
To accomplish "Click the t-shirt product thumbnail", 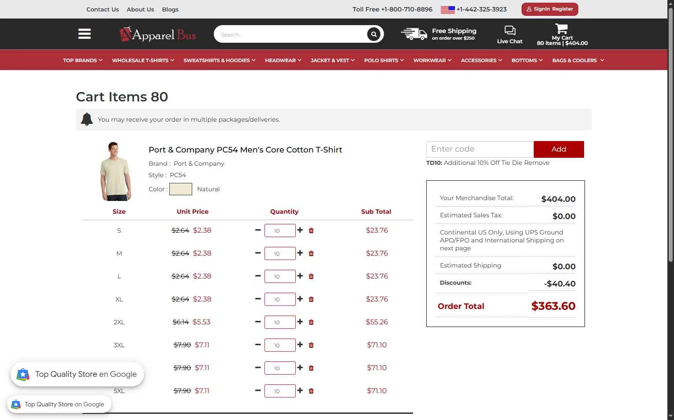I will click(115, 171).
